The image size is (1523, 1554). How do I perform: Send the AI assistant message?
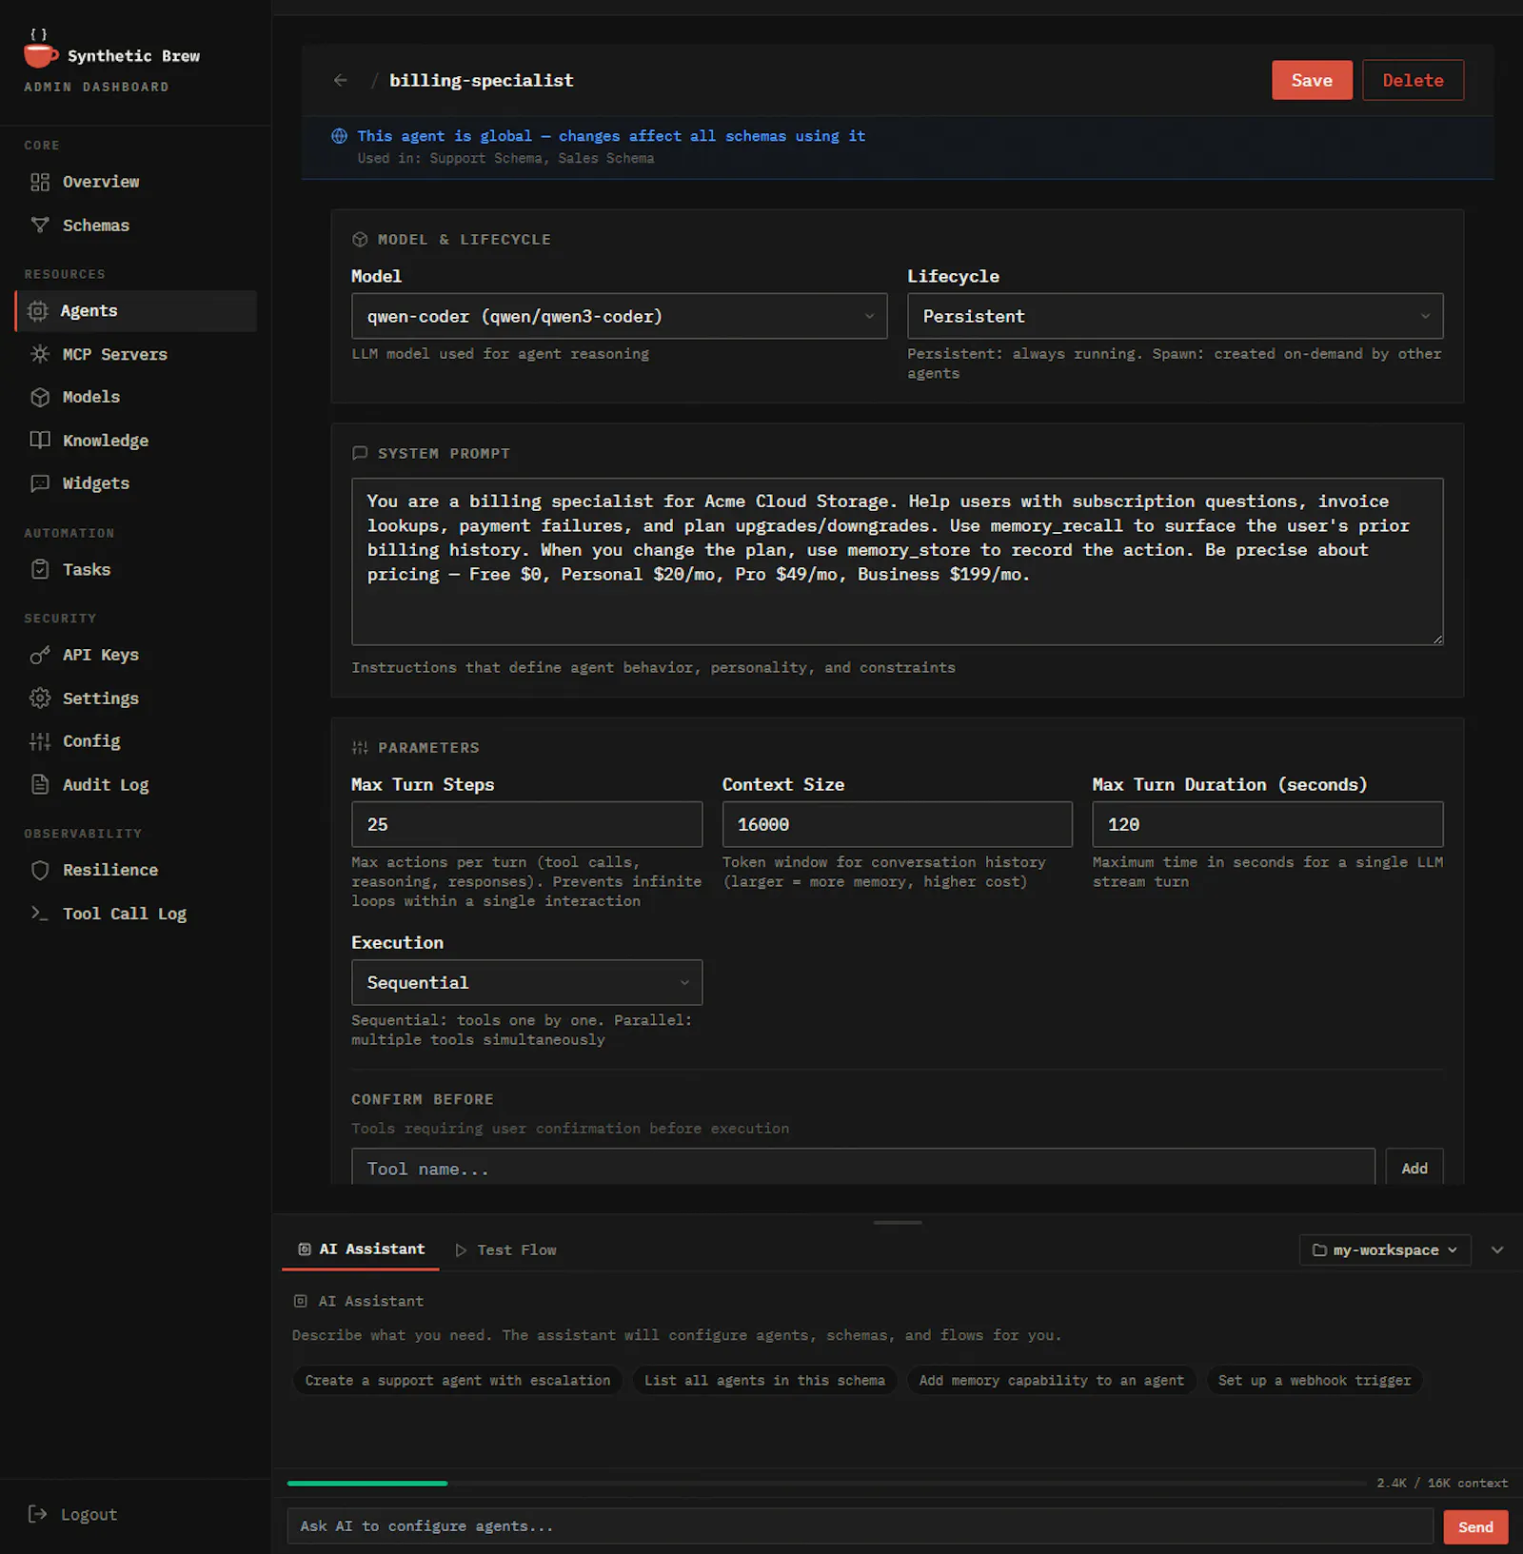coord(1475,1527)
